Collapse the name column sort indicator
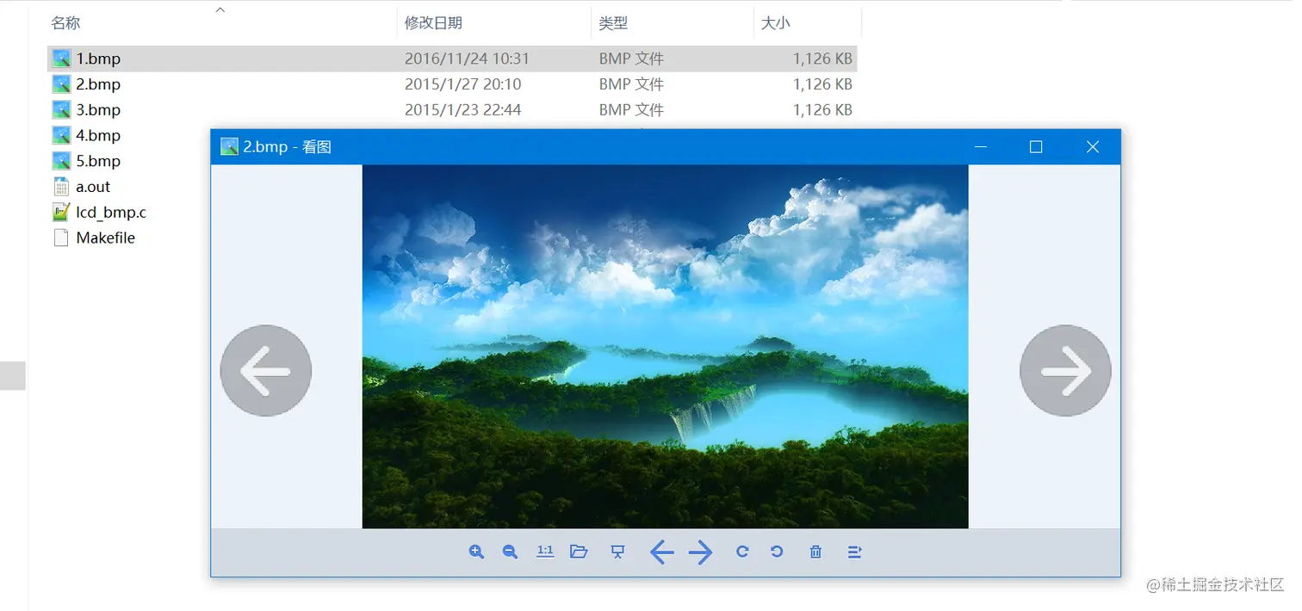Image resolution: width=1302 pixels, height=611 pixels. tap(220, 9)
